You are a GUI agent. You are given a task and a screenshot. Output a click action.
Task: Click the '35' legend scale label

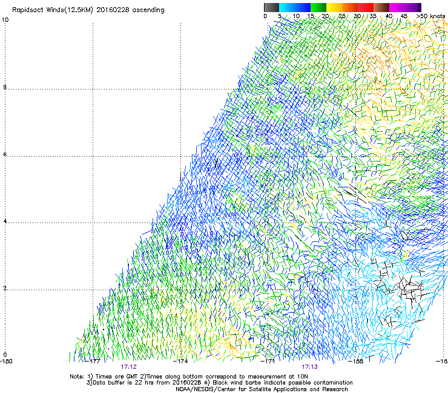pos(373,16)
